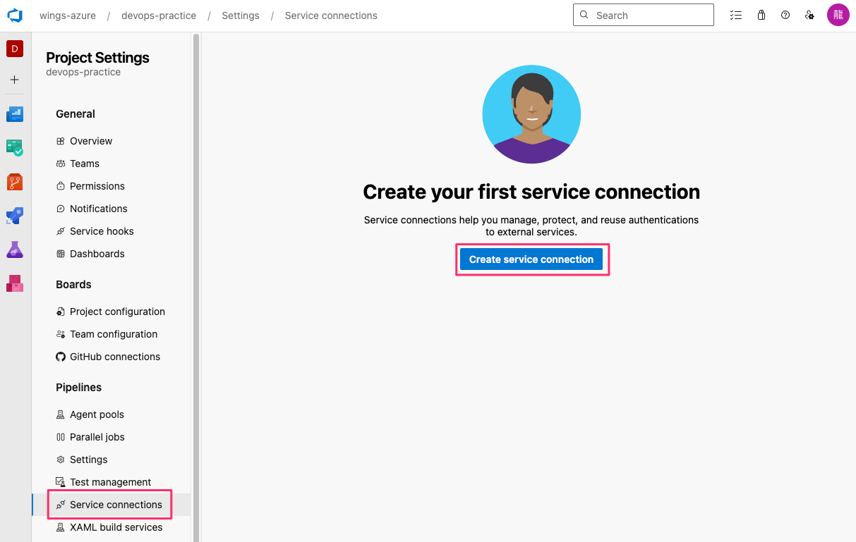The width and height of the screenshot is (856, 542).
Task: Click the GitHub connections icon
Action: [x=61, y=357]
